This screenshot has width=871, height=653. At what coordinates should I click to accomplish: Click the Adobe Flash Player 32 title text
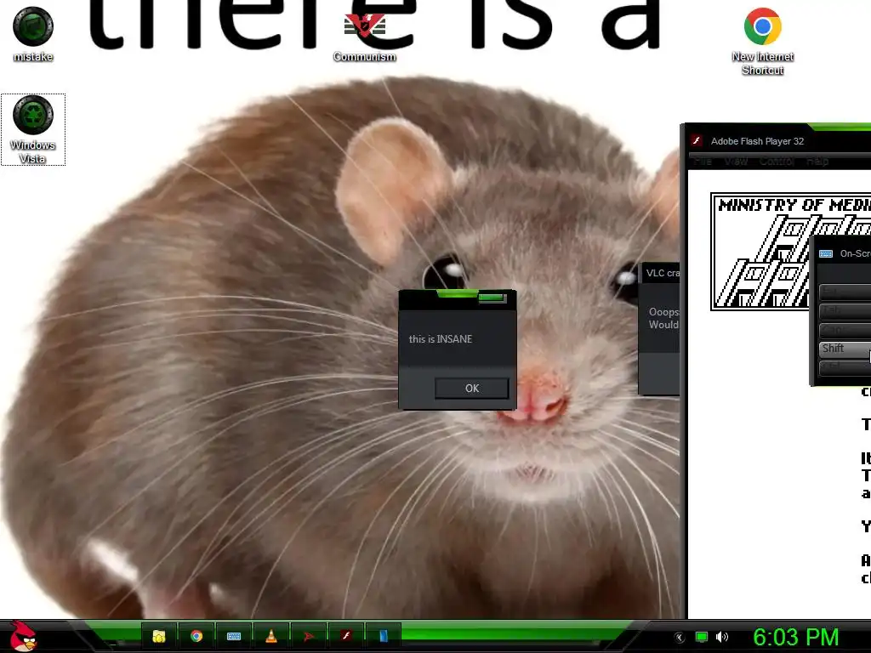point(757,141)
